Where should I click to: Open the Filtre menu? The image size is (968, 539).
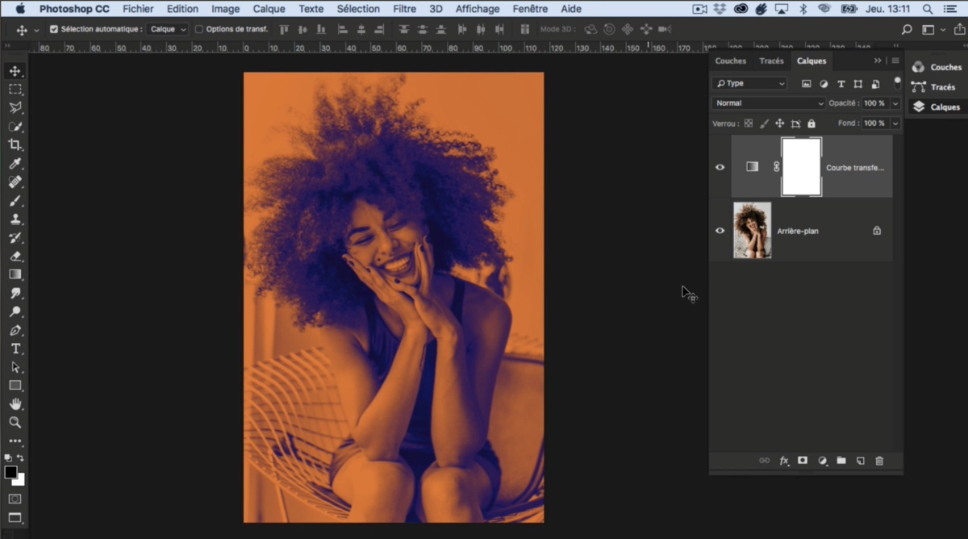point(404,9)
